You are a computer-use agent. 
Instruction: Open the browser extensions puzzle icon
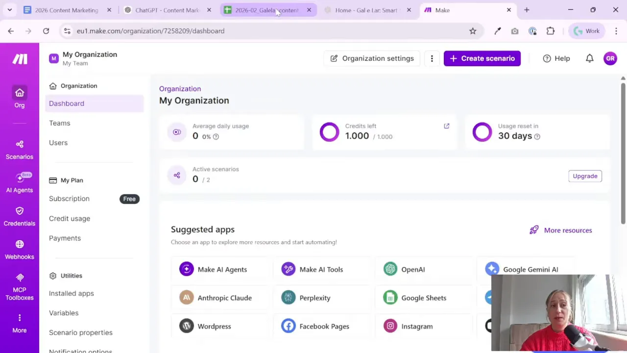point(551,31)
